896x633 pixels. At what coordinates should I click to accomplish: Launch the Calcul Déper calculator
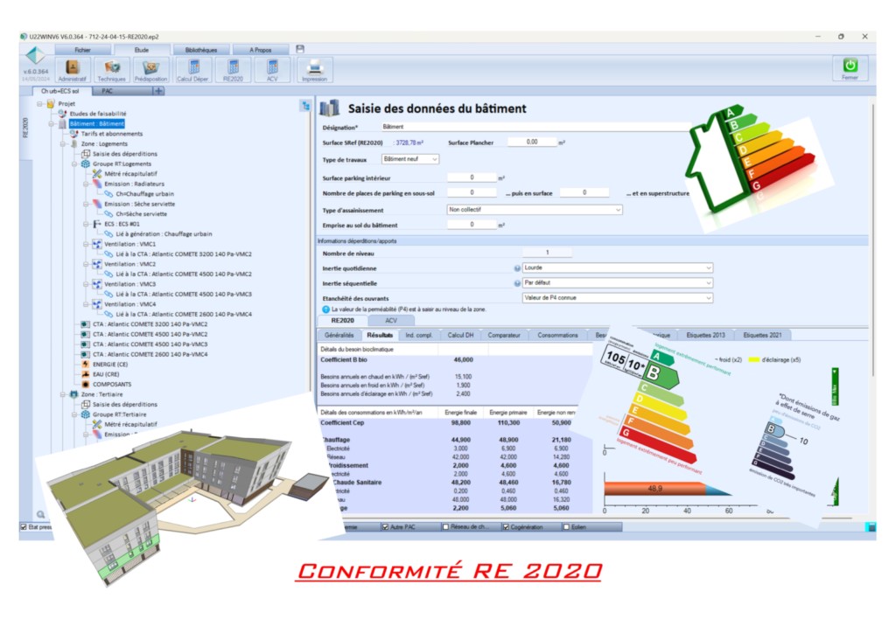(193, 70)
